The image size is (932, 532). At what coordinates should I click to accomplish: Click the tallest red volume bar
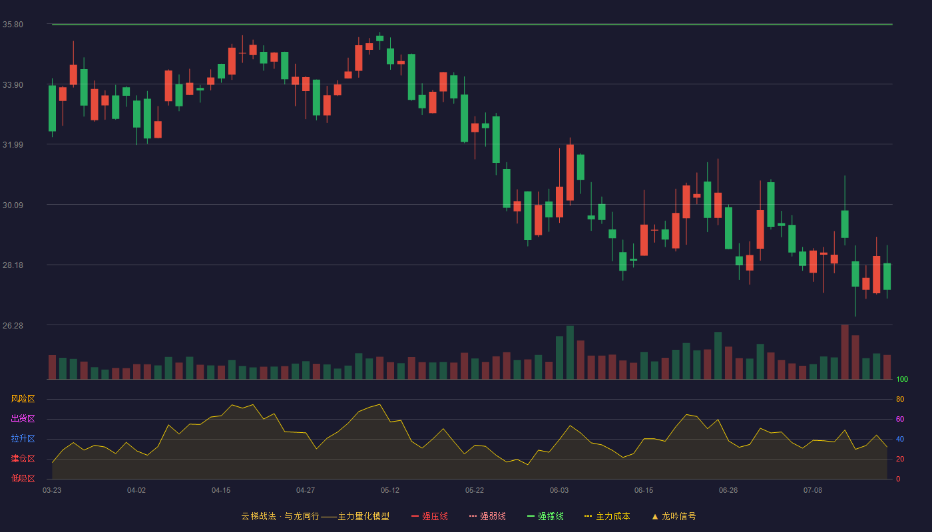845,352
